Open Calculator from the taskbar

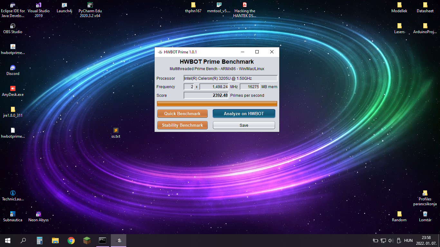pos(40,241)
